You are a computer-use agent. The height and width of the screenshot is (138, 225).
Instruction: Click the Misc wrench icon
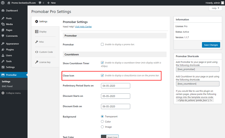point(37,42)
